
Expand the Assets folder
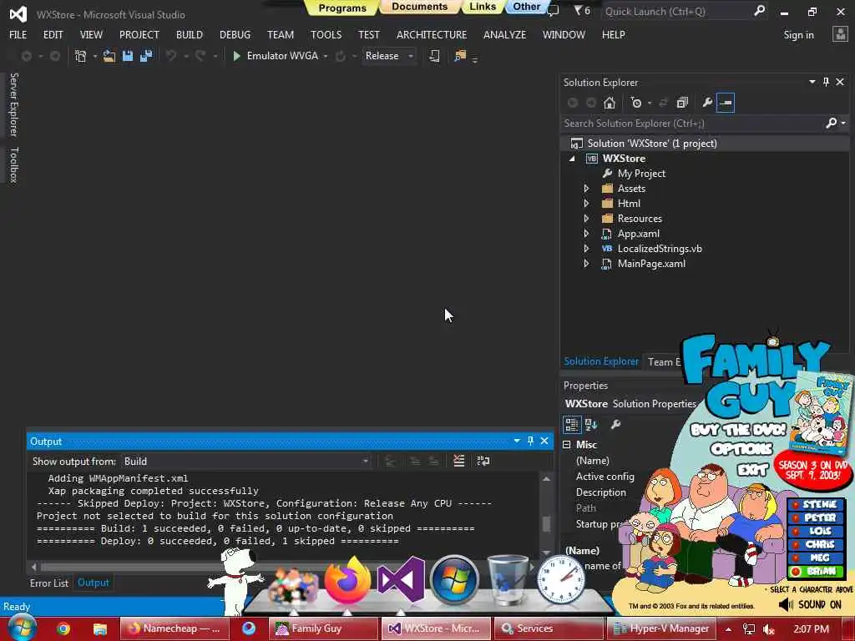point(587,189)
